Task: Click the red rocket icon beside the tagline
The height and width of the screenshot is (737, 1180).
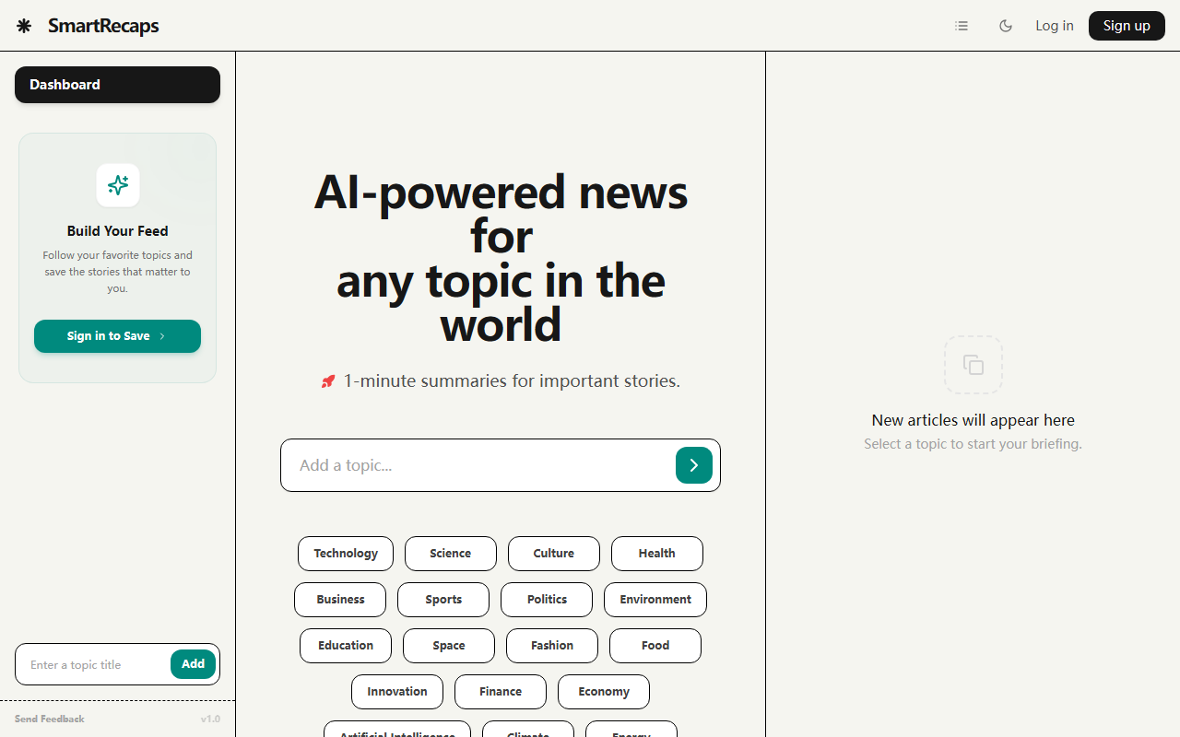Action: pyautogui.click(x=328, y=381)
